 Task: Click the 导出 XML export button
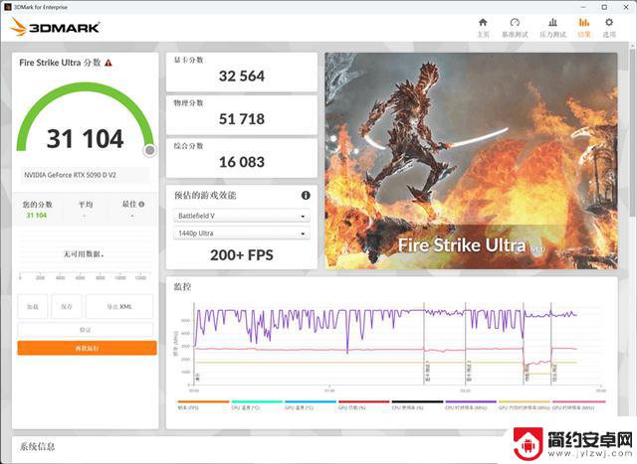pos(119,307)
